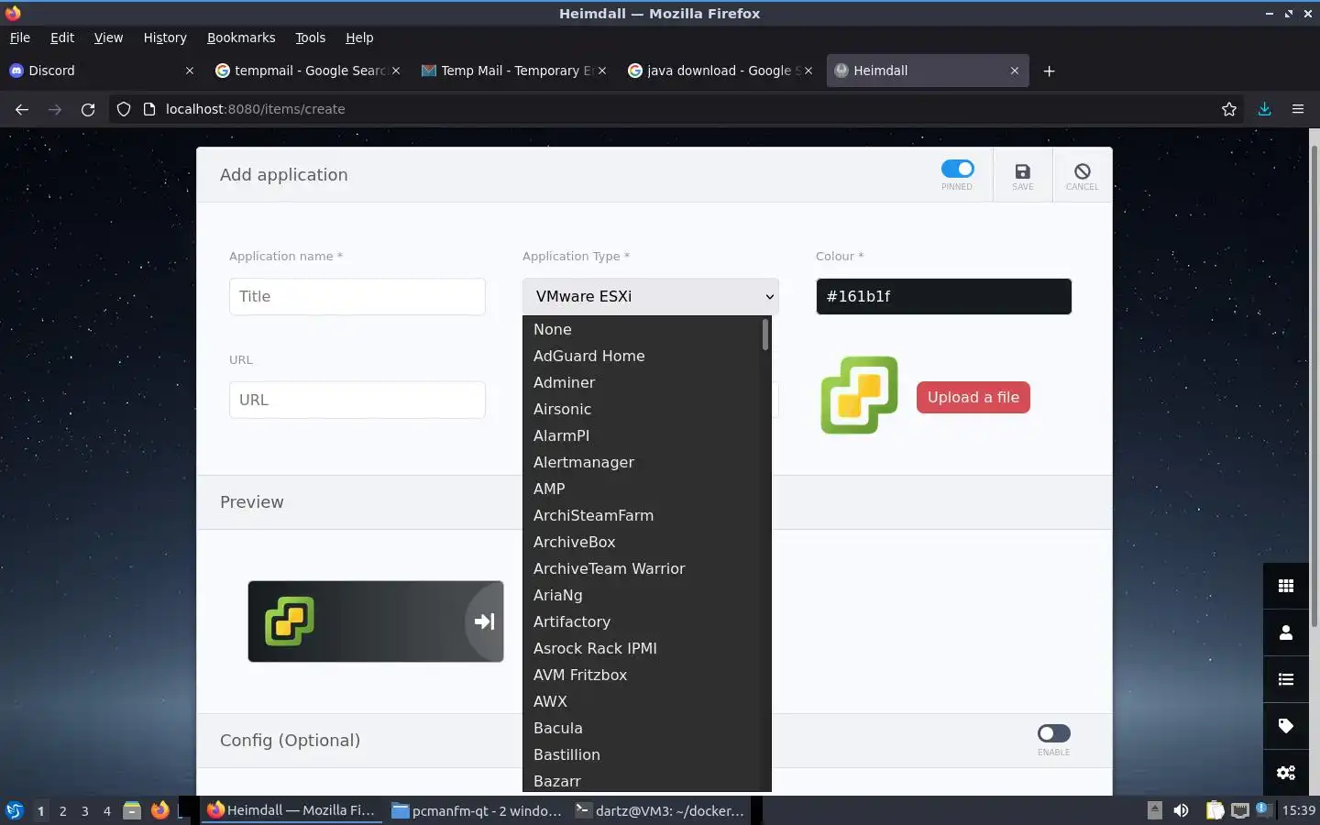Open the Application Type dropdown showing VMware ESXi
1320x825 pixels.
coord(651,296)
